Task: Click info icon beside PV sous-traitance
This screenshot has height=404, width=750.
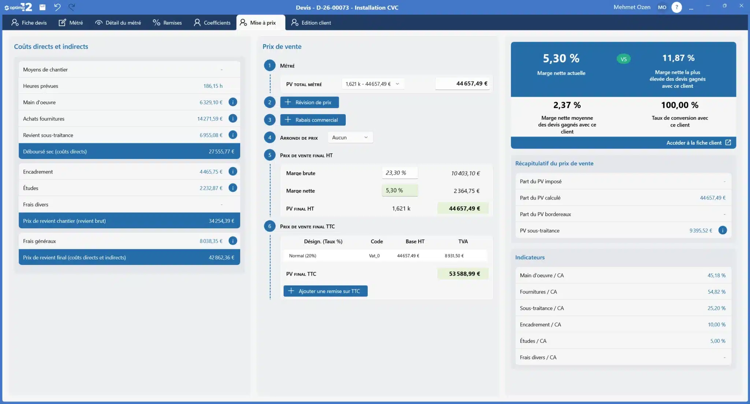Action: (x=722, y=231)
